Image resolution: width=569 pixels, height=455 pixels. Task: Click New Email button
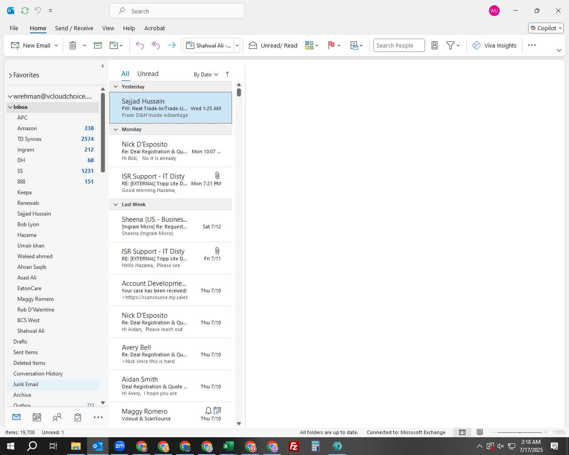[x=30, y=45]
